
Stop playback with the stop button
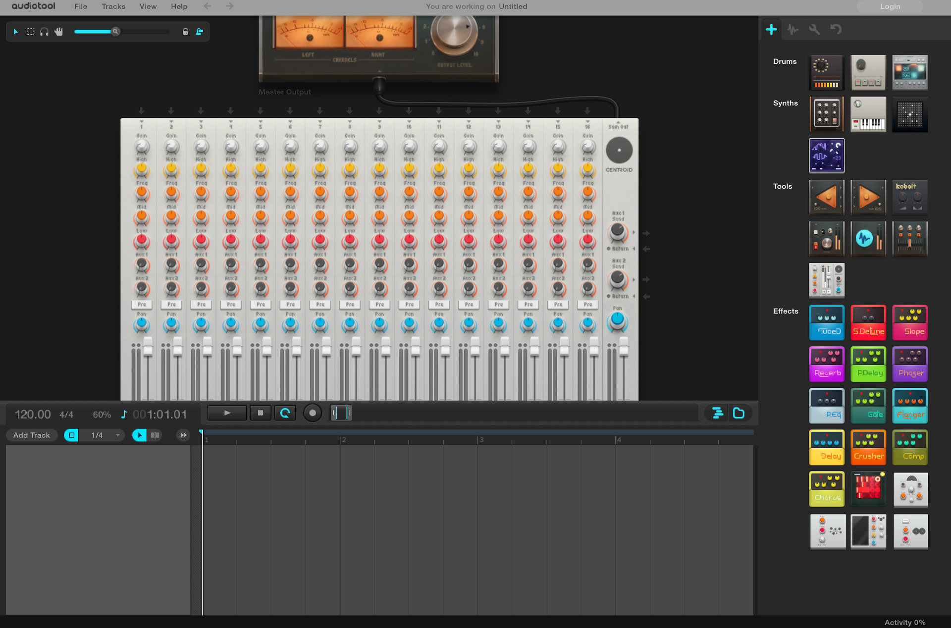261,413
